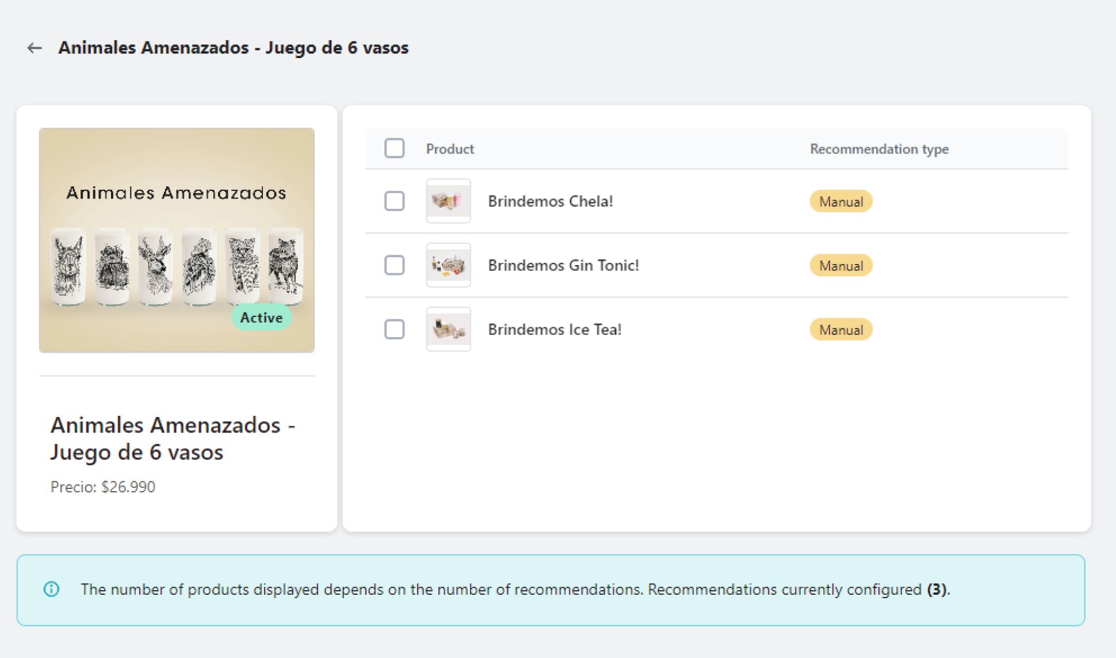Image resolution: width=1116 pixels, height=658 pixels.
Task: Select the Brindemos Gin Tonic! product name
Action: 563,265
